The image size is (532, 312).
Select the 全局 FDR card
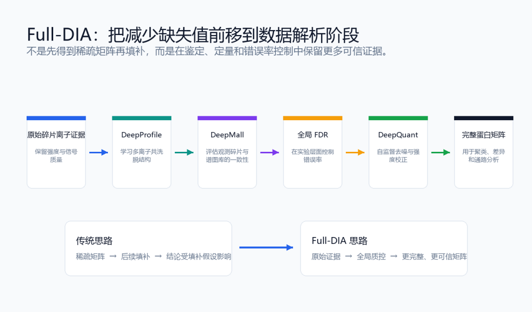[313, 152]
